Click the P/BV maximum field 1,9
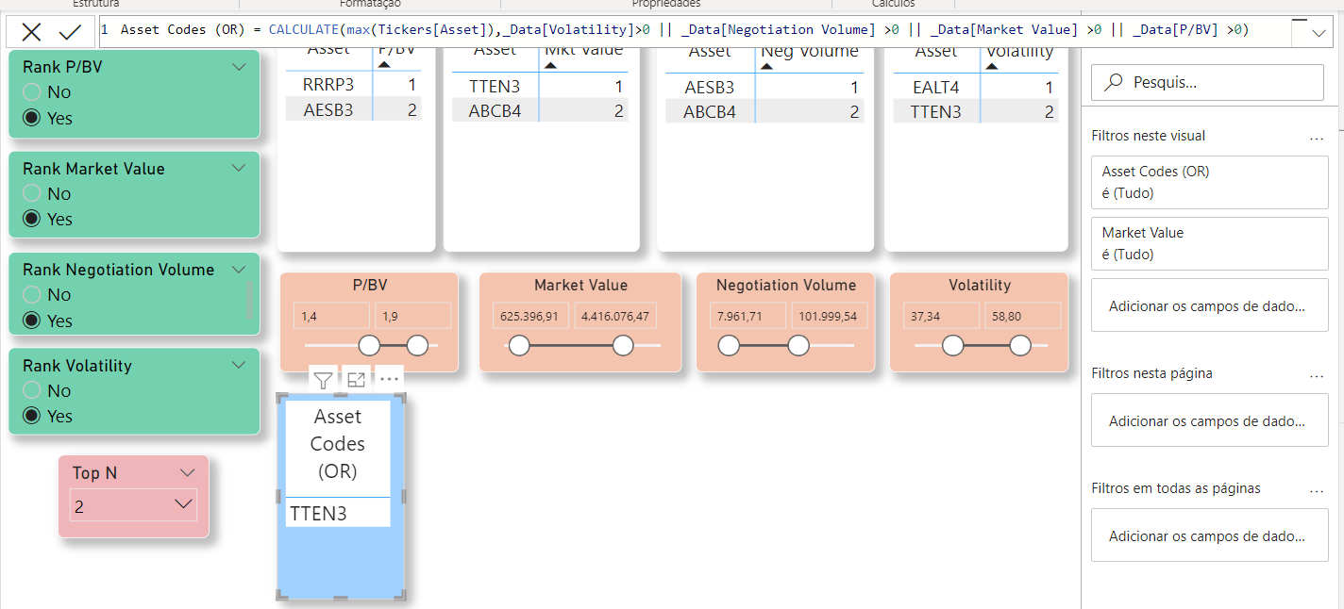This screenshot has width=1344, height=609. click(x=412, y=317)
